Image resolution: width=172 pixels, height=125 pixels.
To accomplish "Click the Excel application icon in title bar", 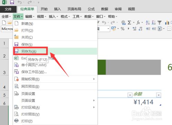I will tap(4, 2).
